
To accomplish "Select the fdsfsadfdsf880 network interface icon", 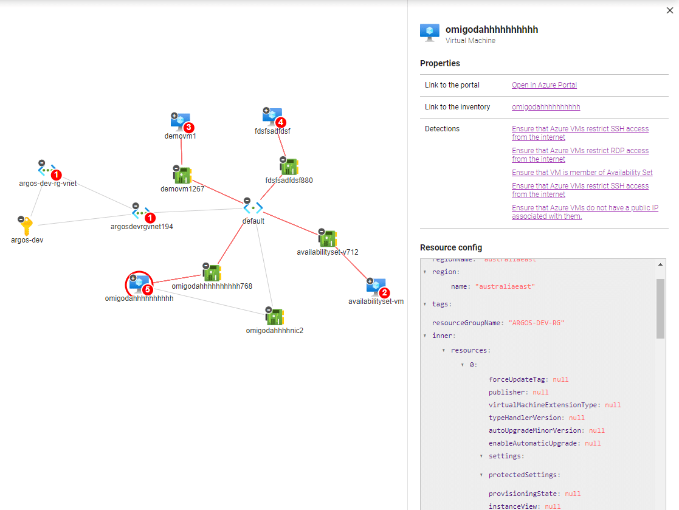I will pos(288,166).
